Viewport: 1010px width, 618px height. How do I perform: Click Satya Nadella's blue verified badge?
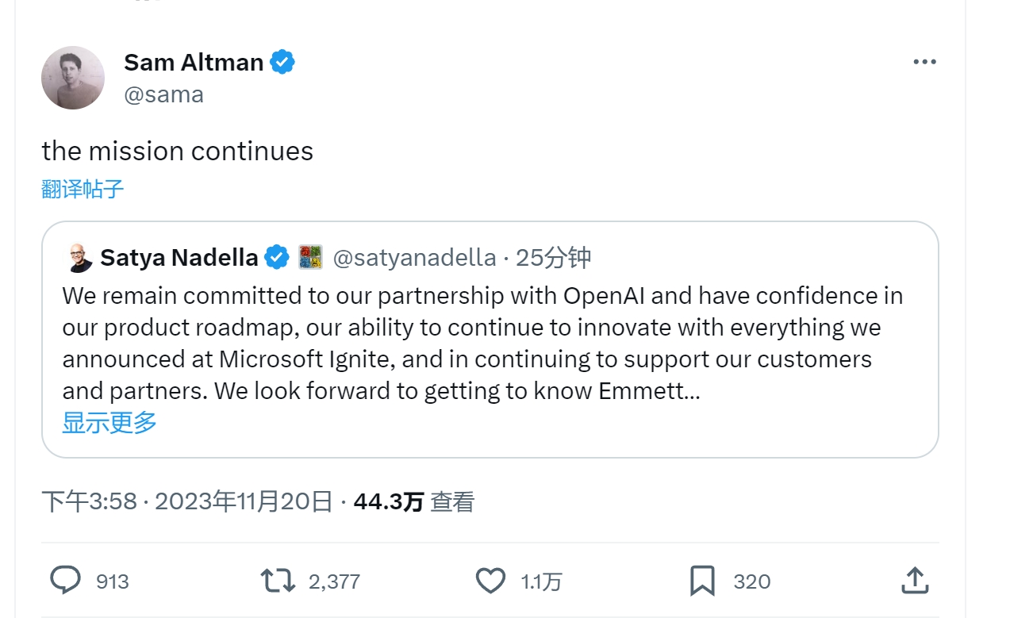[277, 257]
